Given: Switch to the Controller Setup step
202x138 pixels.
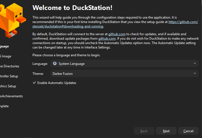Looking at the screenshot, I should coord(9,76).
